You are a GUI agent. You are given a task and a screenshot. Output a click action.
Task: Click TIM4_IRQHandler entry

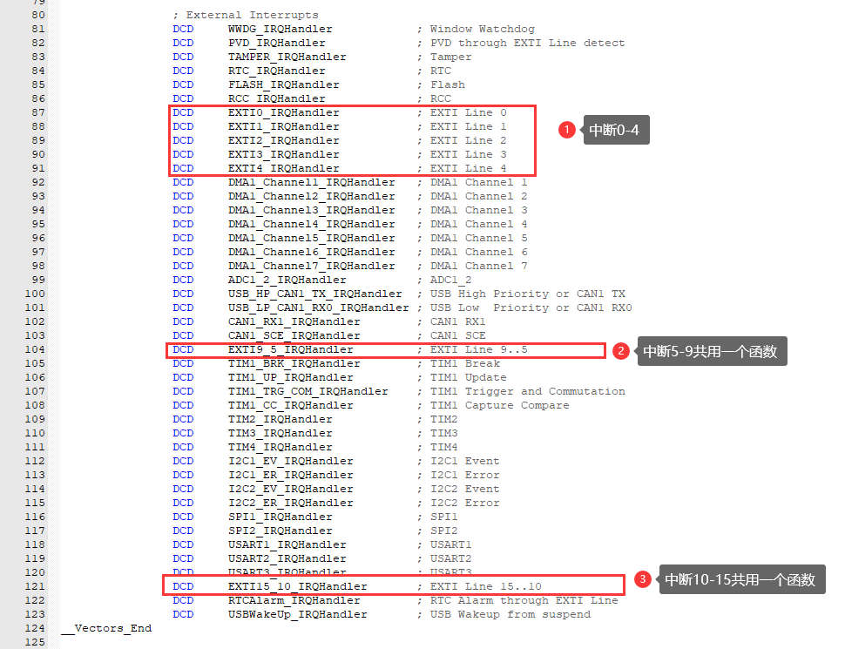[x=281, y=448]
